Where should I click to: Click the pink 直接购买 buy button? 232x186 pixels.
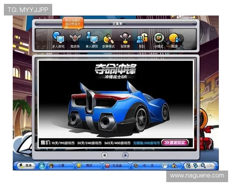point(175,142)
